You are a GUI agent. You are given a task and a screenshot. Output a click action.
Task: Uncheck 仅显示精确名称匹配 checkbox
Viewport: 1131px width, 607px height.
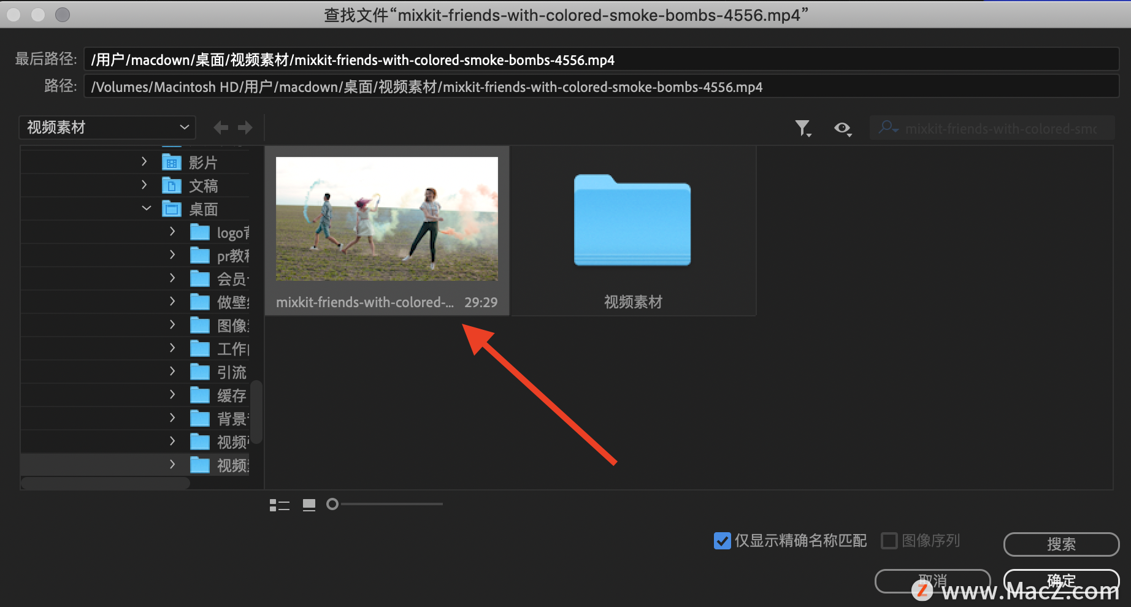point(723,541)
